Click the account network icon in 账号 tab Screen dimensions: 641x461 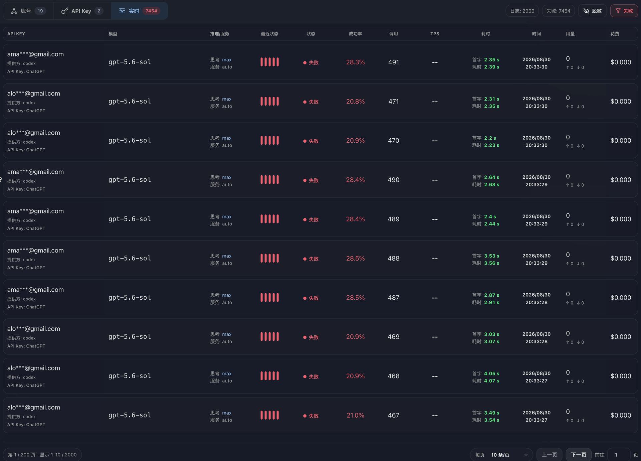pyautogui.click(x=14, y=11)
